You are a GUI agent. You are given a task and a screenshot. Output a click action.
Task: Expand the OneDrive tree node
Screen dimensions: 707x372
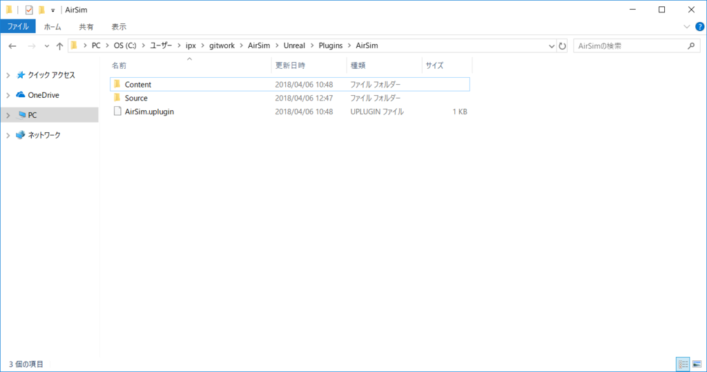tap(8, 95)
